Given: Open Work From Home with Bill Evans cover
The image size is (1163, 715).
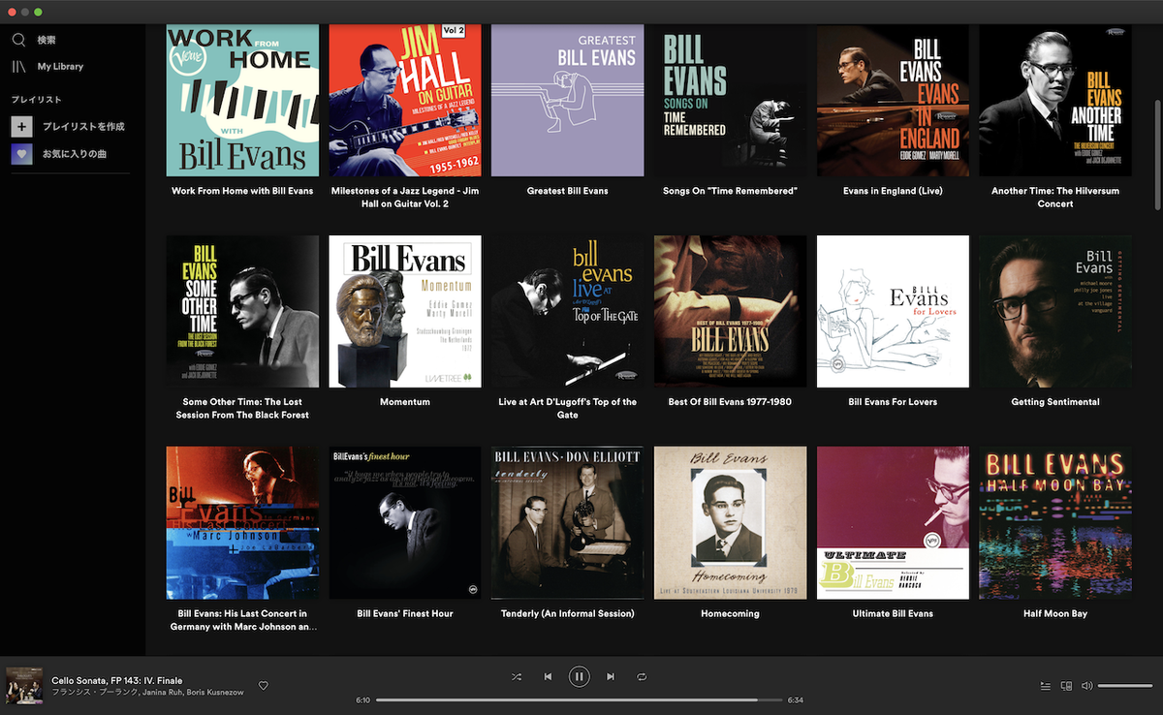Looking at the screenshot, I should (242, 100).
